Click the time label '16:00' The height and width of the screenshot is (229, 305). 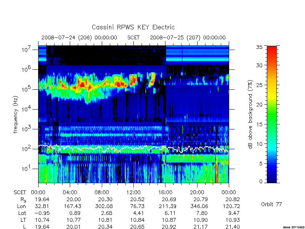pyautogui.click(x=165, y=192)
